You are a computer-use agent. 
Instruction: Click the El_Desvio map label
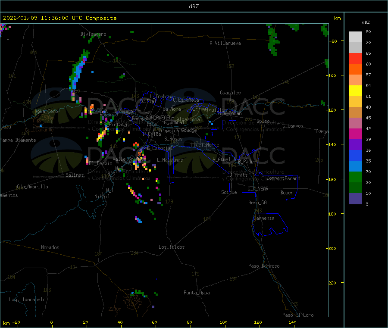pos(101,163)
